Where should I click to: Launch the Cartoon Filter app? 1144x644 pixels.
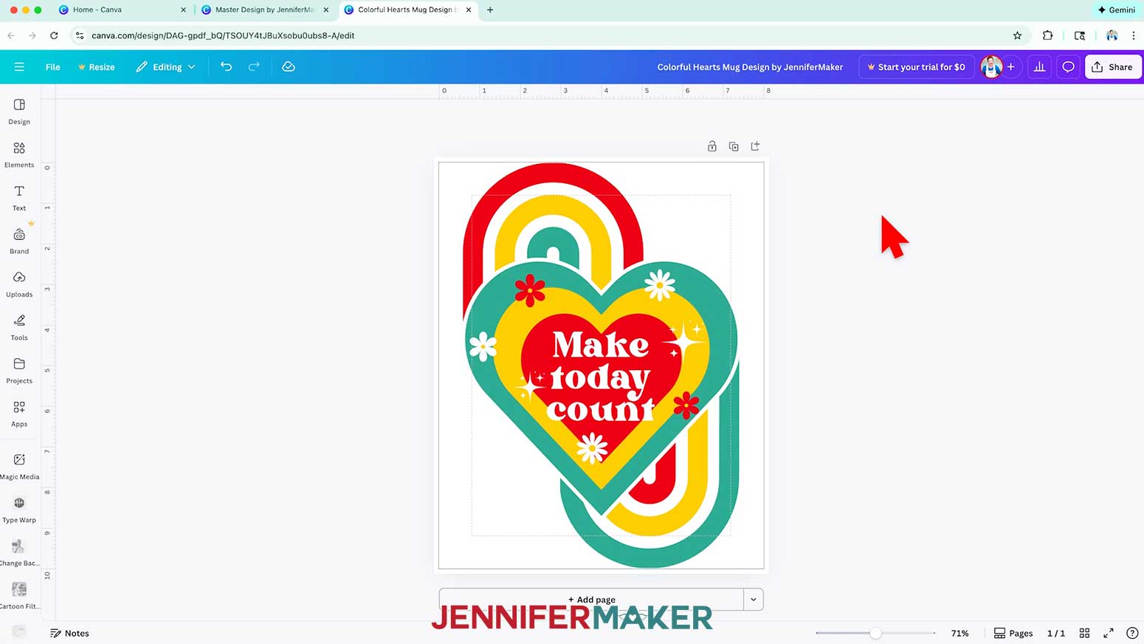(x=19, y=596)
